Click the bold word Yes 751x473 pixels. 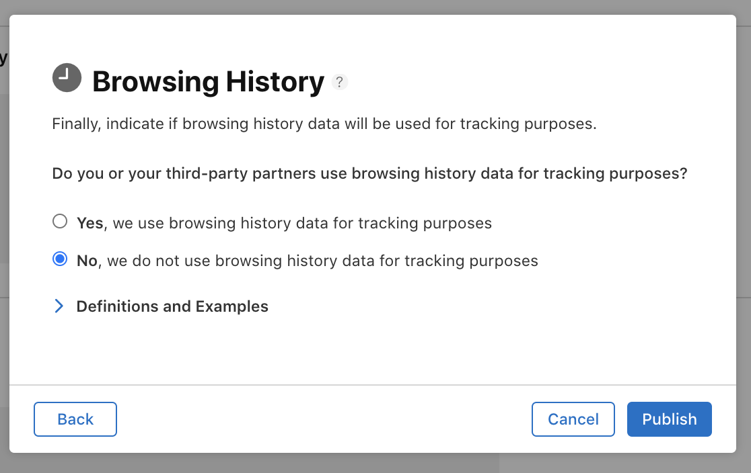pyautogui.click(x=90, y=223)
